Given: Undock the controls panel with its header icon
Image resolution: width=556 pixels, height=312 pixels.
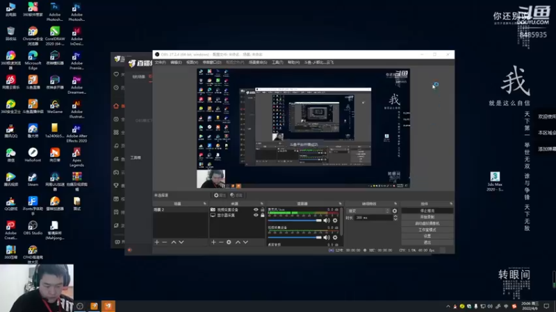Looking at the screenshot, I should [x=450, y=204].
